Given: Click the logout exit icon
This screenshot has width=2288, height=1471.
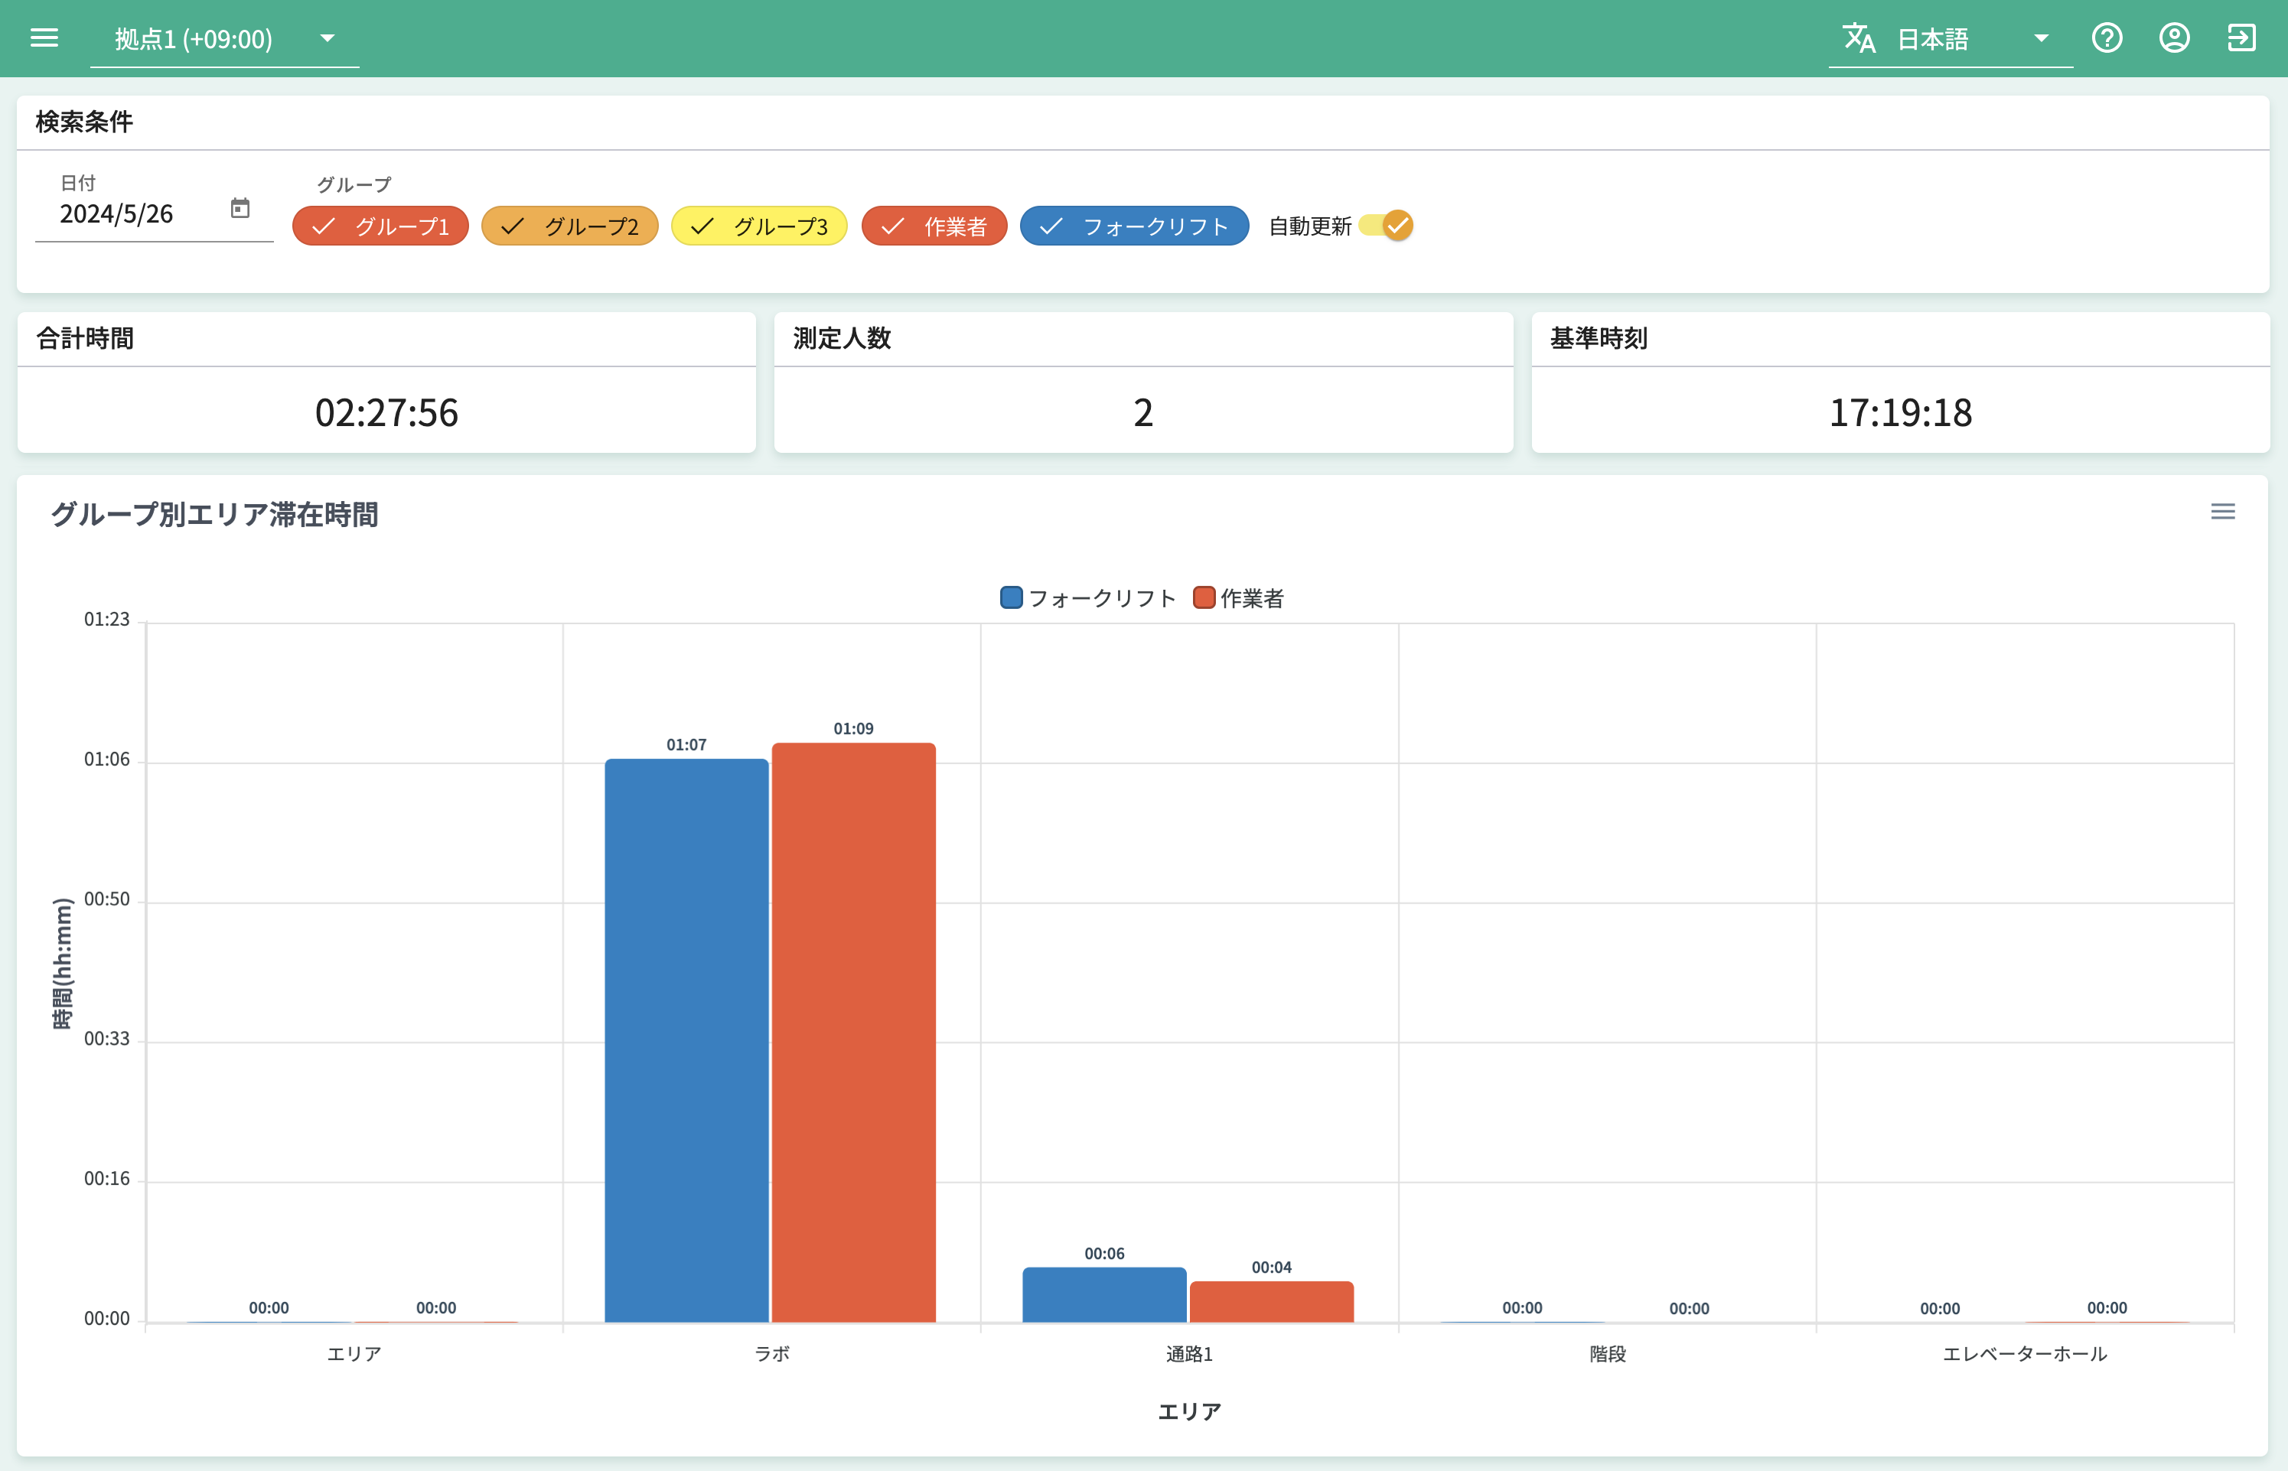Looking at the screenshot, I should click(2241, 38).
